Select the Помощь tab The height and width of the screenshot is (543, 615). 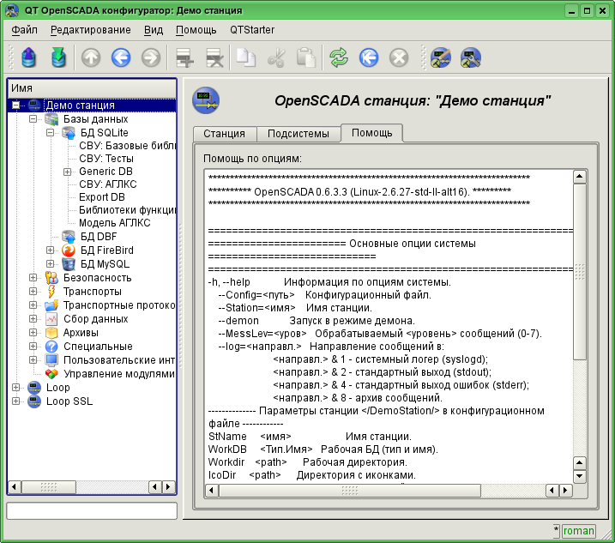coord(371,133)
